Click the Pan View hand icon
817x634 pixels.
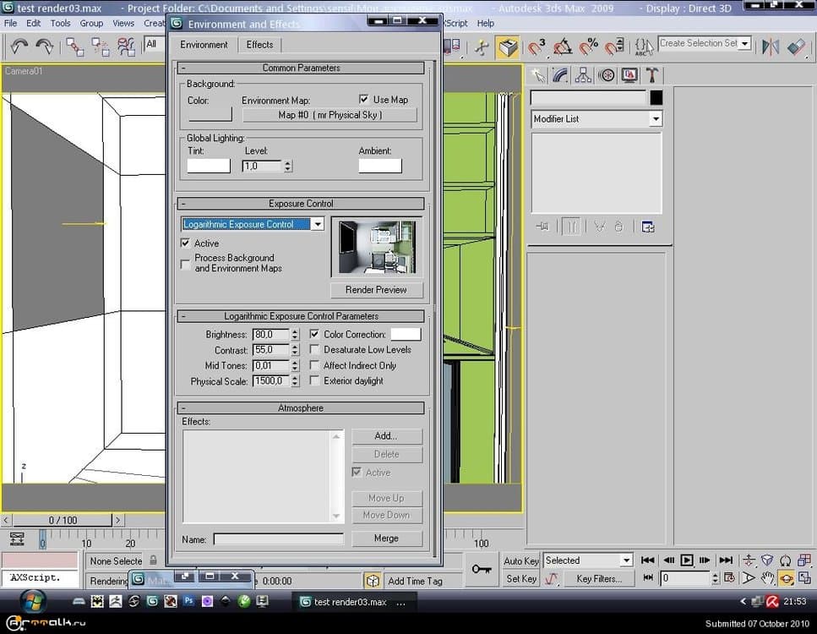[x=768, y=579]
